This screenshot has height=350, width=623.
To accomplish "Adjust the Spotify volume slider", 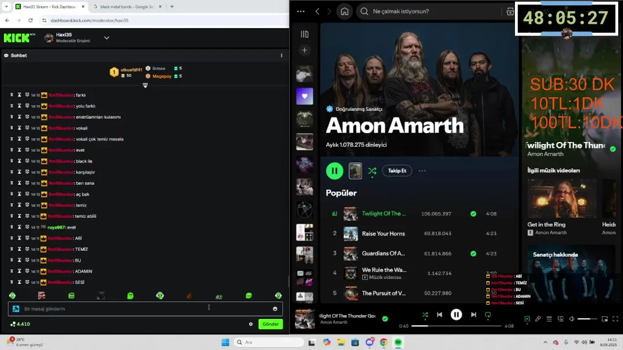I will pos(587,319).
